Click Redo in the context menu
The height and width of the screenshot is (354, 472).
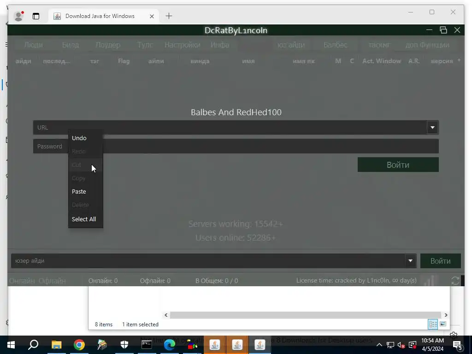[x=78, y=151]
